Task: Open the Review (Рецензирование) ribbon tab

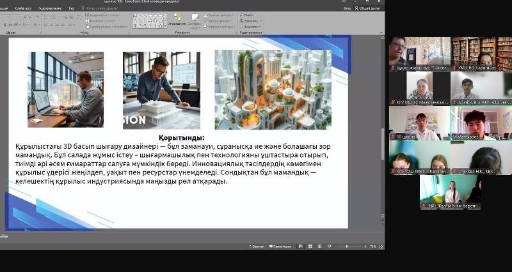Action: [x=50, y=8]
